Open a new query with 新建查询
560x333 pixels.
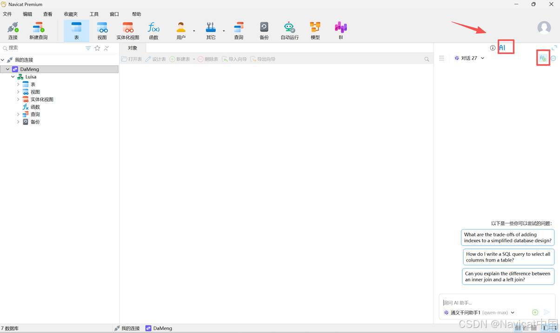click(39, 31)
